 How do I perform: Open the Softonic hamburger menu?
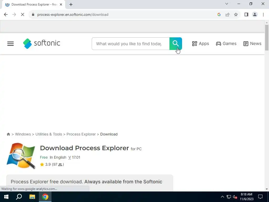click(x=11, y=44)
